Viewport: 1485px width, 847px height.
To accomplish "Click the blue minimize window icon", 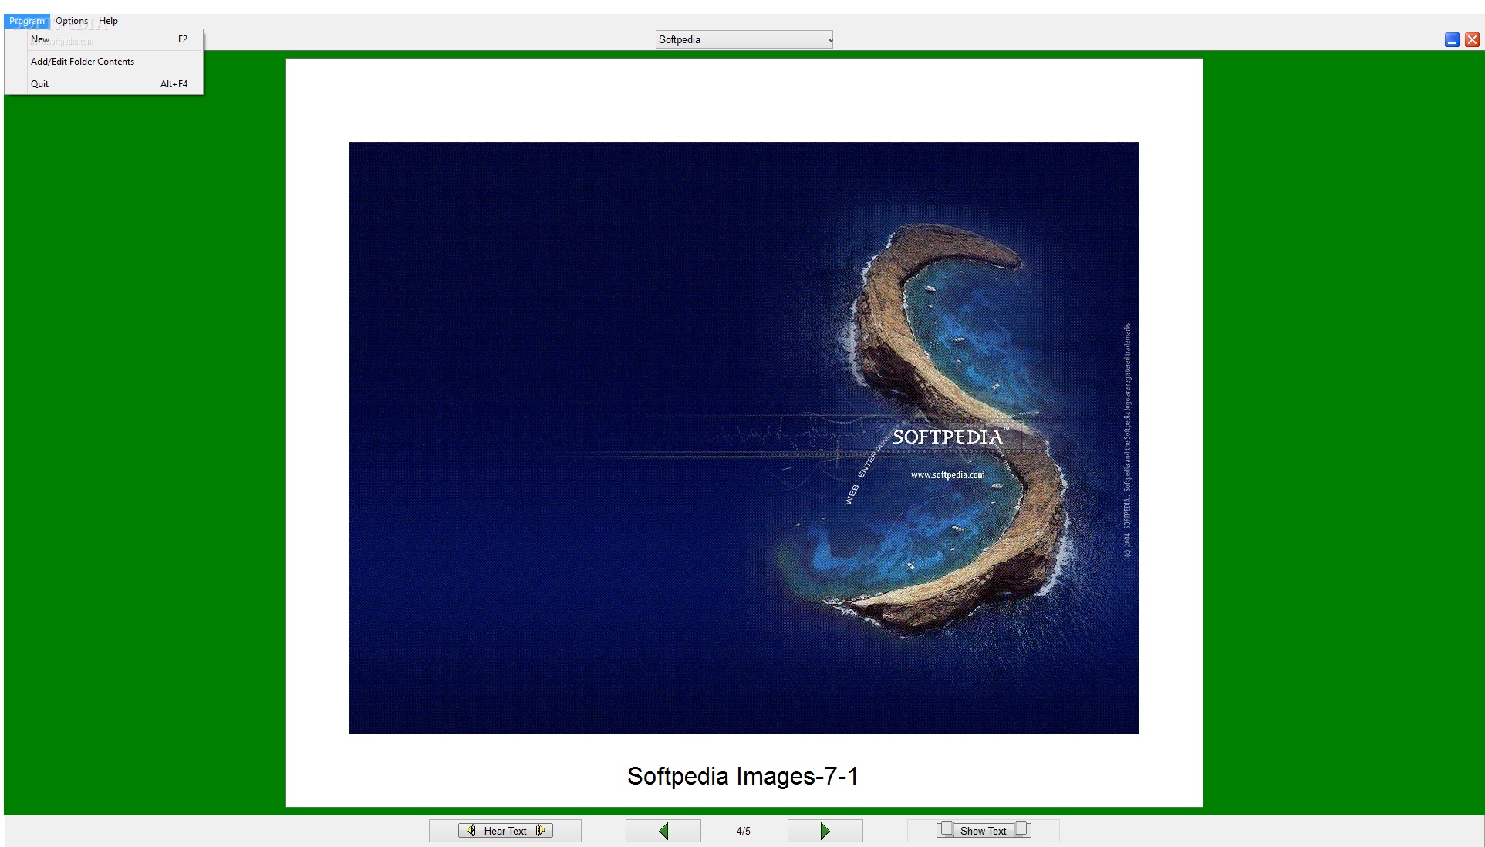I will point(1452,40).
